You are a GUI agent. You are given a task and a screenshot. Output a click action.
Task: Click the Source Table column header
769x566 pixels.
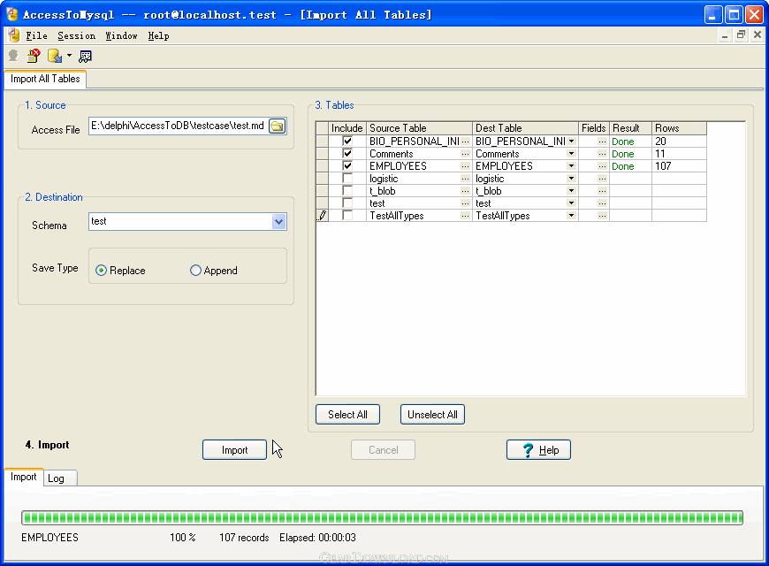pyautogui.click(x=419, y=128)
